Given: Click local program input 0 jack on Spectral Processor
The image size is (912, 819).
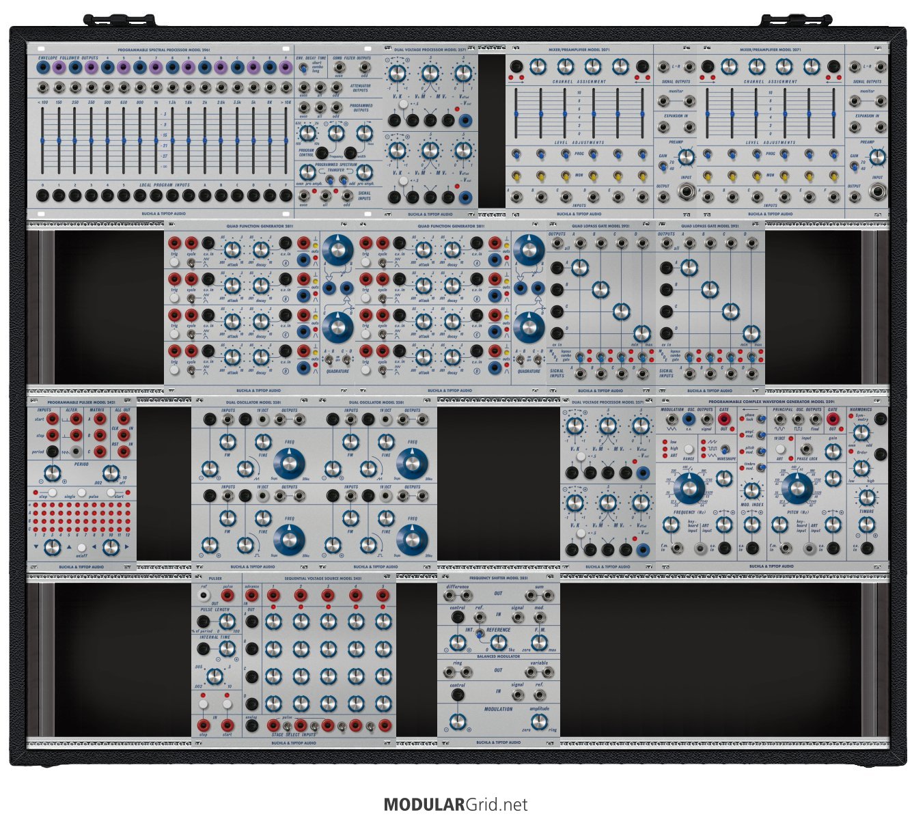Looking at the screenshot, I should 42,195.
